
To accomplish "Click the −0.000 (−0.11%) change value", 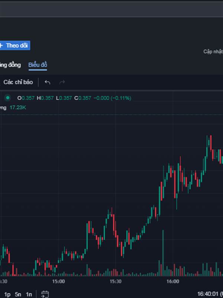I will click(x=112, y=98).
